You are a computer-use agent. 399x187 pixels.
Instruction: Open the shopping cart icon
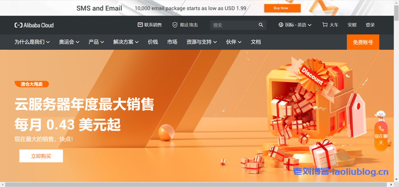[325, 25]
